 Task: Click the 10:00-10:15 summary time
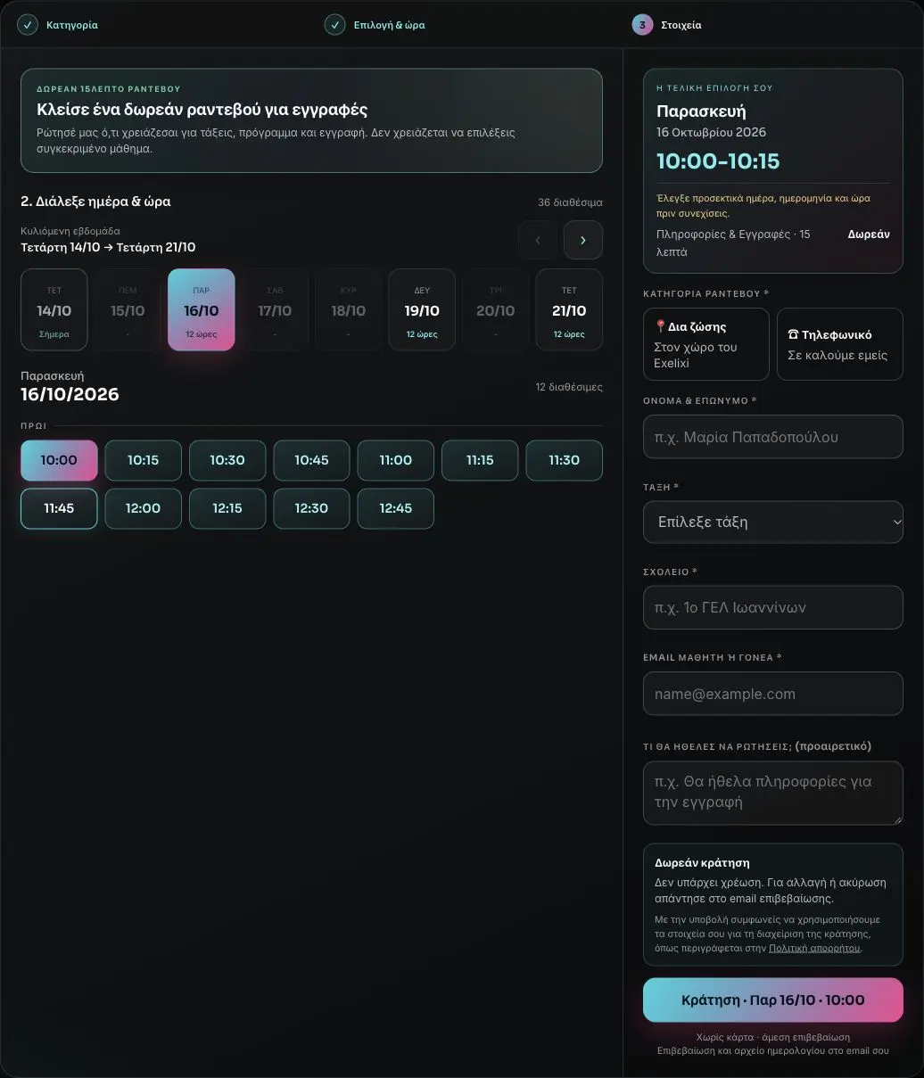[x=718, y=161]
